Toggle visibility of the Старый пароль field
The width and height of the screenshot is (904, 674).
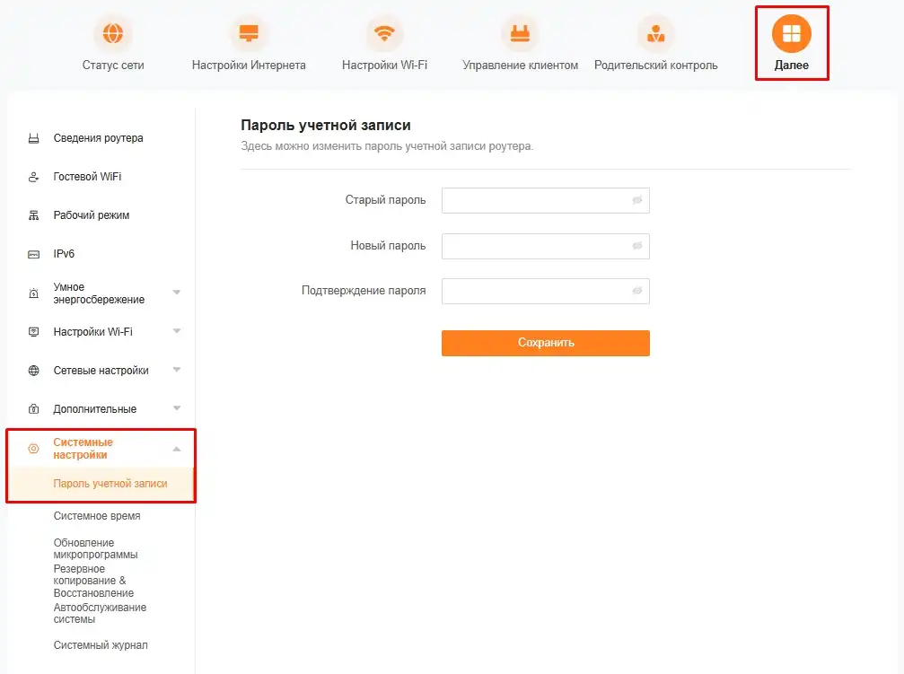click(636, 200)
